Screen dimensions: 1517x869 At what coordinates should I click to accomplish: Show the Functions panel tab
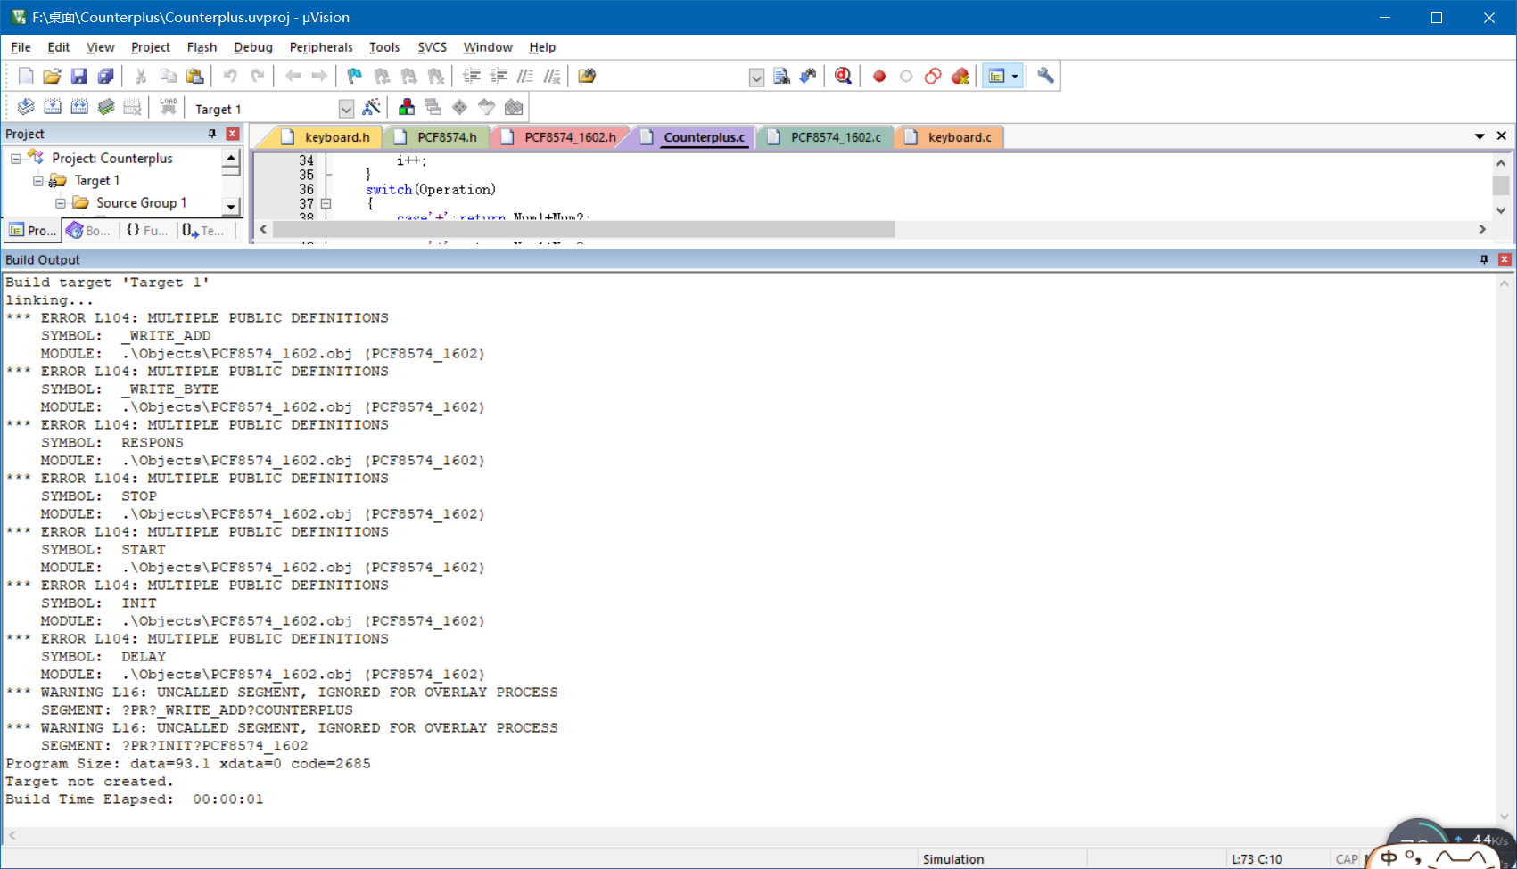pyautogui.click(x=147, y=231)
